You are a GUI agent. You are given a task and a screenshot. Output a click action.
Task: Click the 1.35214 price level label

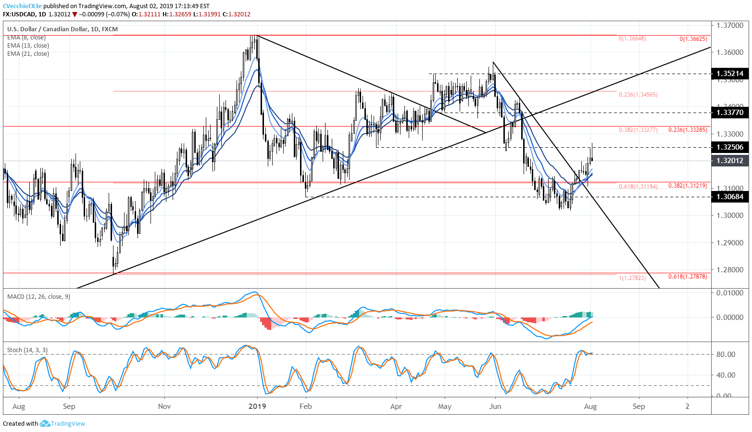[730, 74]
